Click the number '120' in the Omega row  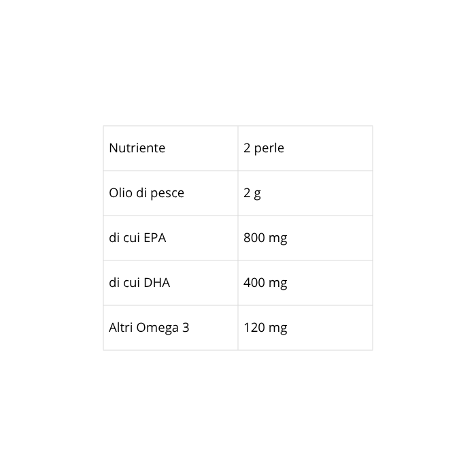coord(254,328)
